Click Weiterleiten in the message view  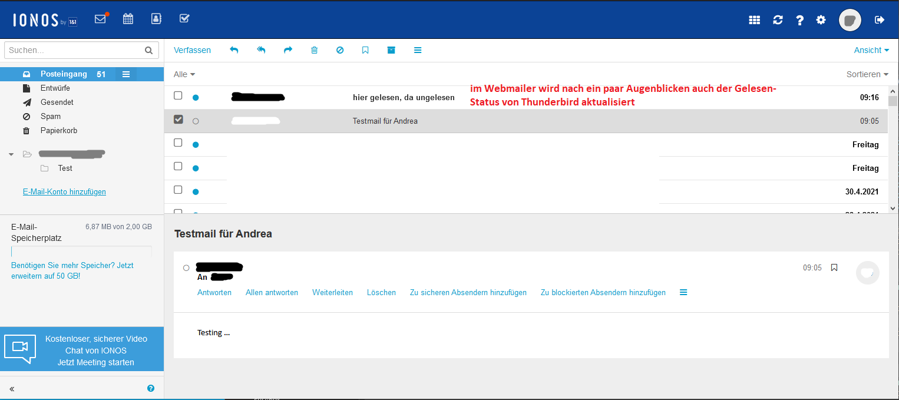[x=332, y=292]
